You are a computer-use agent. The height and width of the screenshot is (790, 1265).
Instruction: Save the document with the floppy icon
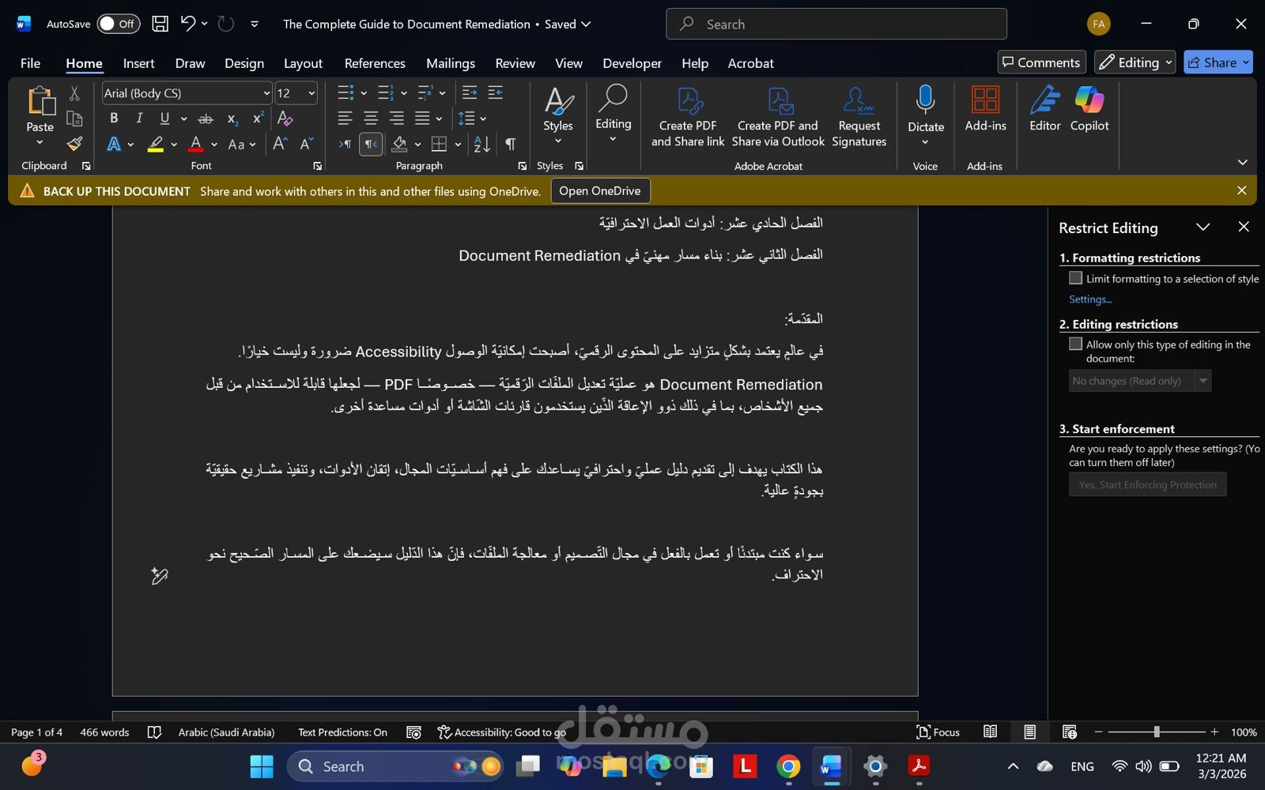click(160, 24)
